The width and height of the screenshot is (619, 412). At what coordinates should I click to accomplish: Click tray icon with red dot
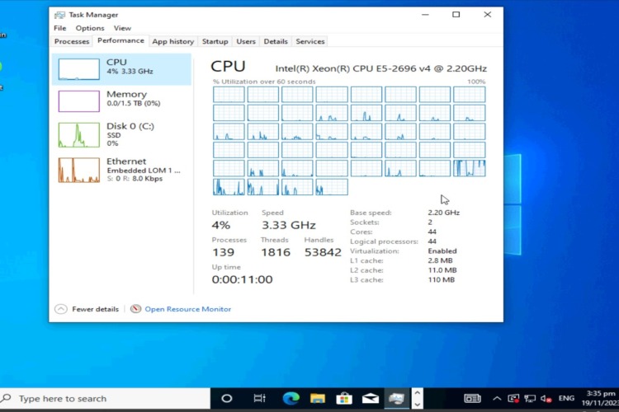pyautogui.click(x=513, y=399)
